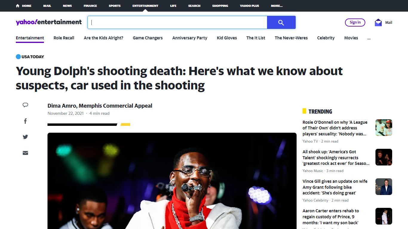The image size is (408, 229).
Task: Select the Anniversary Party tab
Action: click(190, 38)
